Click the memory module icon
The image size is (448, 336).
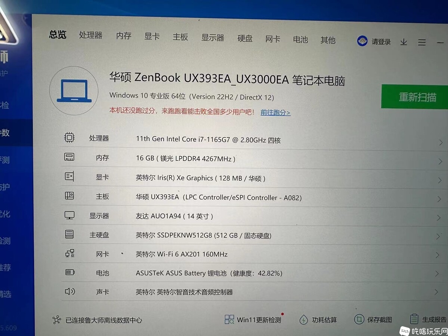(x=69, y=157)
